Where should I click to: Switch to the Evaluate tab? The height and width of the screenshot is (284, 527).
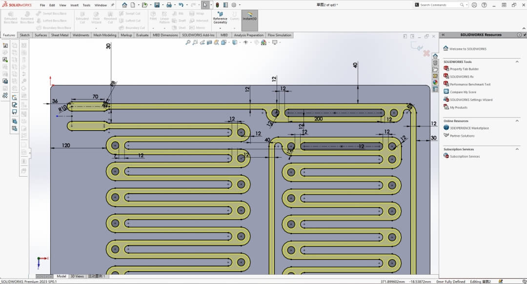tap(142, 35)
